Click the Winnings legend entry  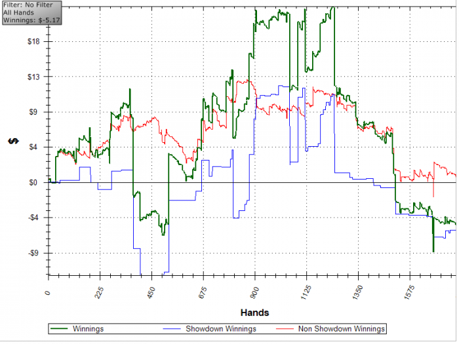(x=77, y=329)
